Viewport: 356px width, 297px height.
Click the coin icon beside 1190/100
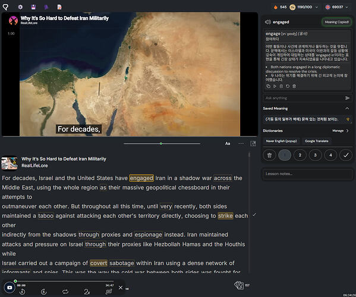[292, 7]
